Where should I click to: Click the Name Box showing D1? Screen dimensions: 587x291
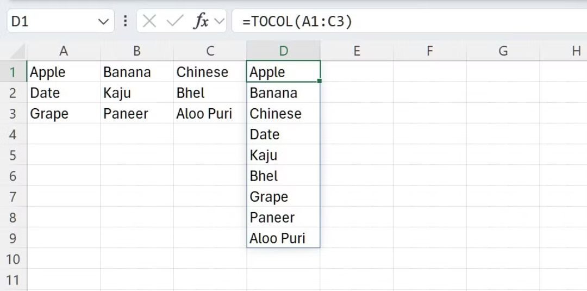52,22
